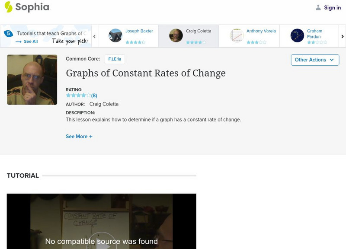This screenshot has width=346, height=249.
Task: Click the rating count (8) link
Action: (x=94, y=96)
